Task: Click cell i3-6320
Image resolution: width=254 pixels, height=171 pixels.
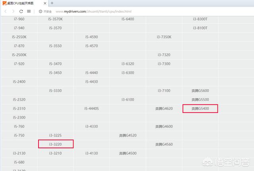Action: (128, 64)
